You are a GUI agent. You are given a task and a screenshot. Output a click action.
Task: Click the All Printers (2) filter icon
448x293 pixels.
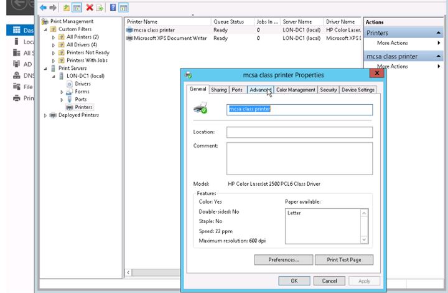tap(62, 37)
